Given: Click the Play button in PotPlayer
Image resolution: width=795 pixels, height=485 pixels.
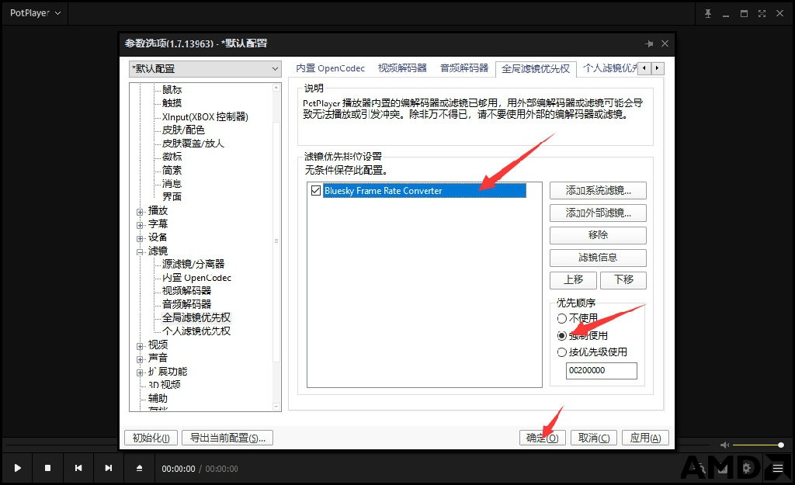Looking at the screenshot, I should 17,468.
